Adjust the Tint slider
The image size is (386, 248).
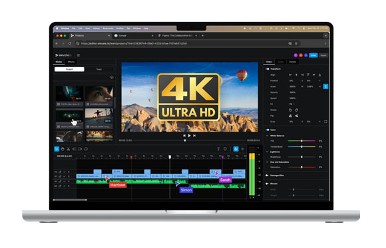click(301, 141)
